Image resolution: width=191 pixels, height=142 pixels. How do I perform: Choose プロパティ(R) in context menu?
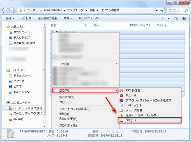click(x=85, y=125)
